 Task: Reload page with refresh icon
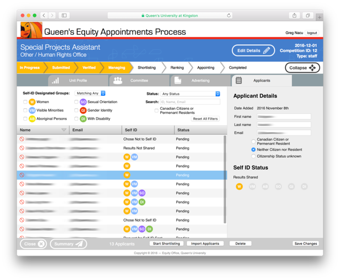(228, 15)
